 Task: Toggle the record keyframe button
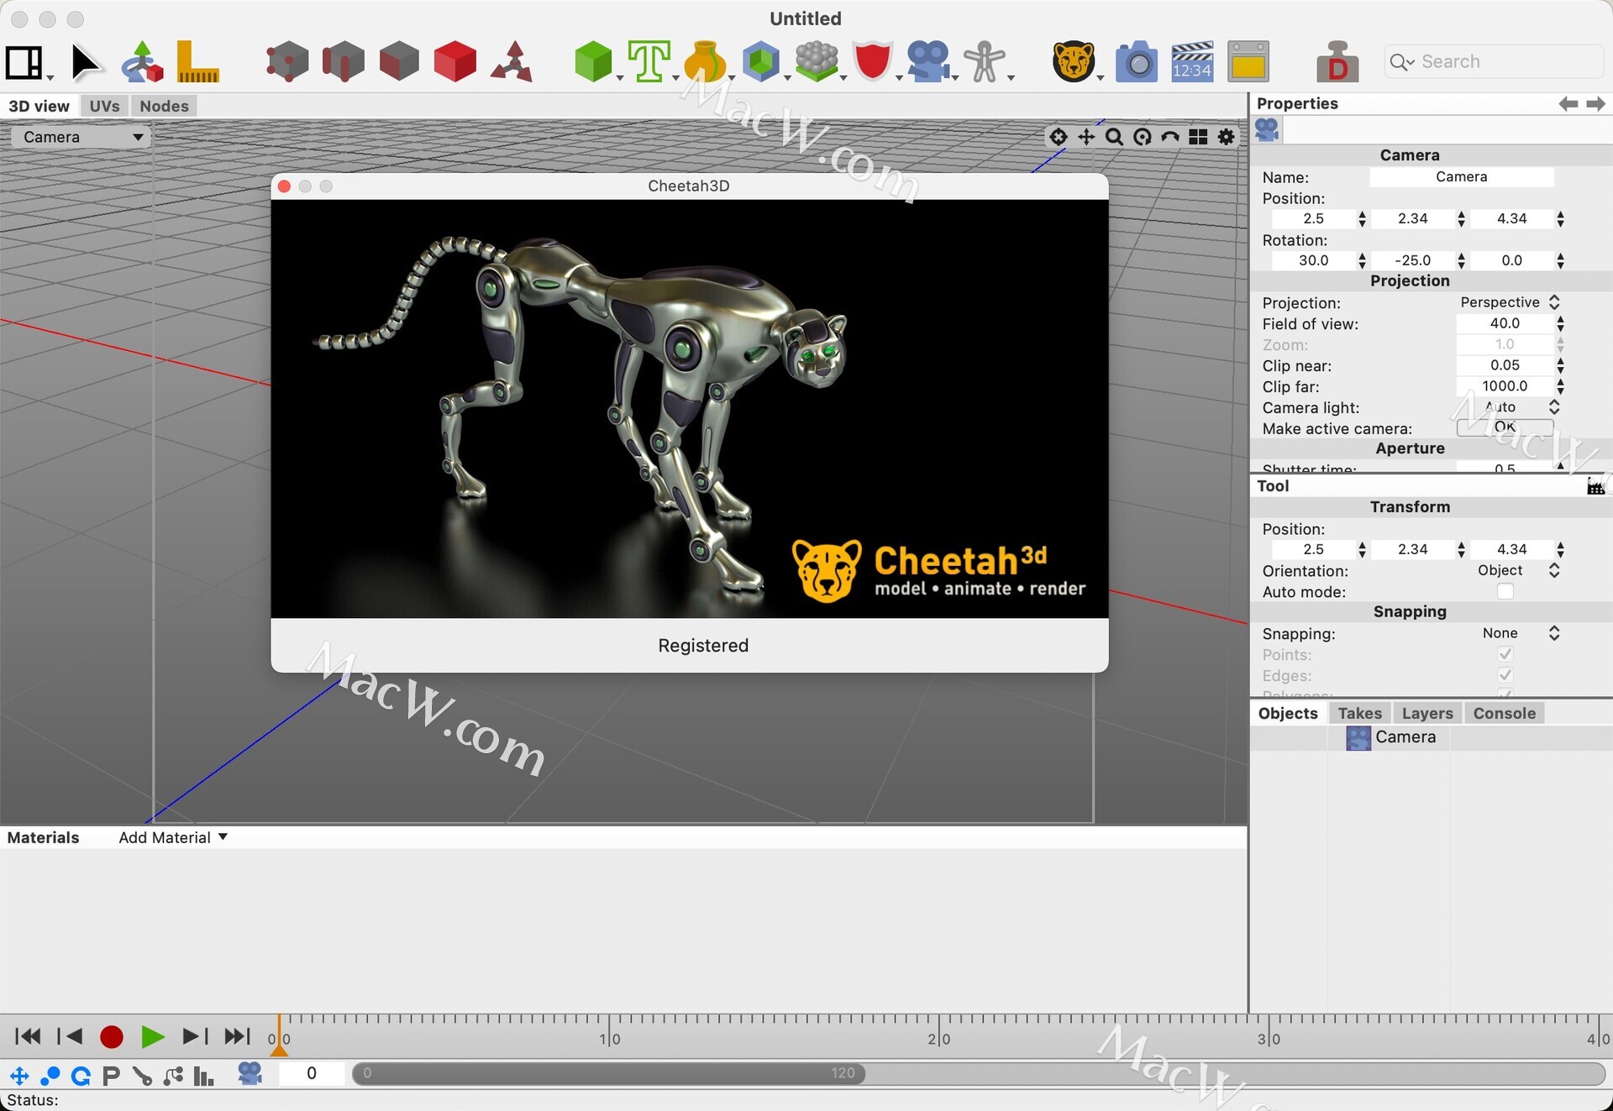(x=112, y=1037)
